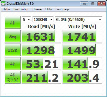
Task: Close the CrystalDiskMark window
Action: pyautogui.click(x=101, y=4)
